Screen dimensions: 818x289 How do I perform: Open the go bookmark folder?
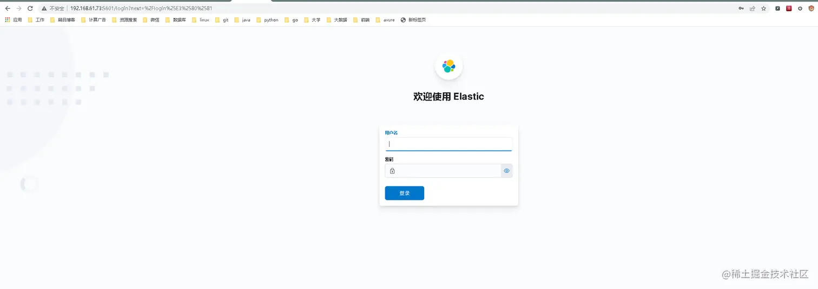(291, 20)
